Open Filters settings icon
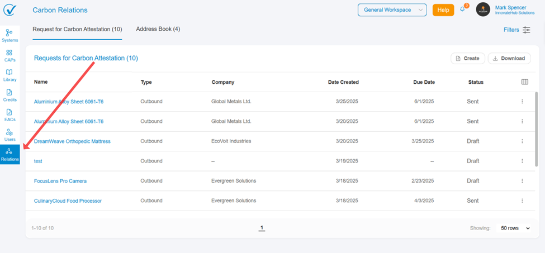This screenshot has width=545, height=253. (x=527, y=30)
